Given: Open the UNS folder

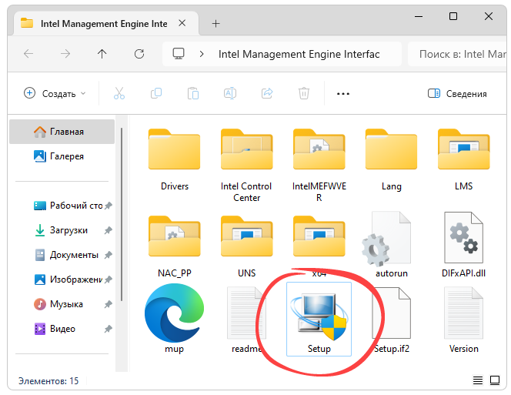Looking at the screenshot, I should click(247, 246).
